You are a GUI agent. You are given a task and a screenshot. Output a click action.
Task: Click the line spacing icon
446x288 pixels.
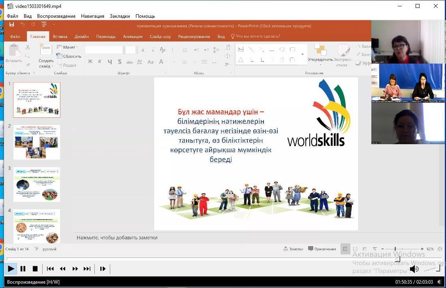click(216, 50)
